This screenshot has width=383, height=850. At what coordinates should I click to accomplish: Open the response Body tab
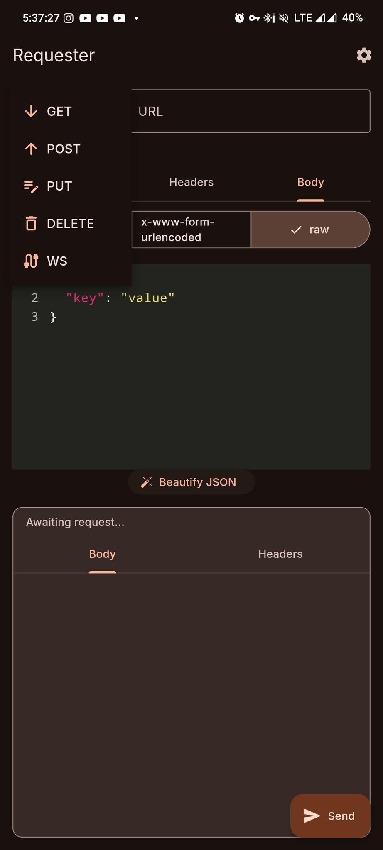(x=102, y=554)
